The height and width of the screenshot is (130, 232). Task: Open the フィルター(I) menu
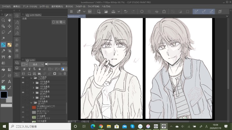[80, 6]
